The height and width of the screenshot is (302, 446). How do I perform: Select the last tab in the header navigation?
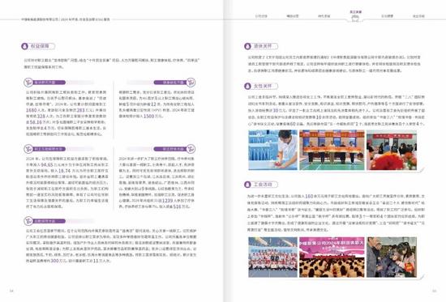(x=418, y=16)
